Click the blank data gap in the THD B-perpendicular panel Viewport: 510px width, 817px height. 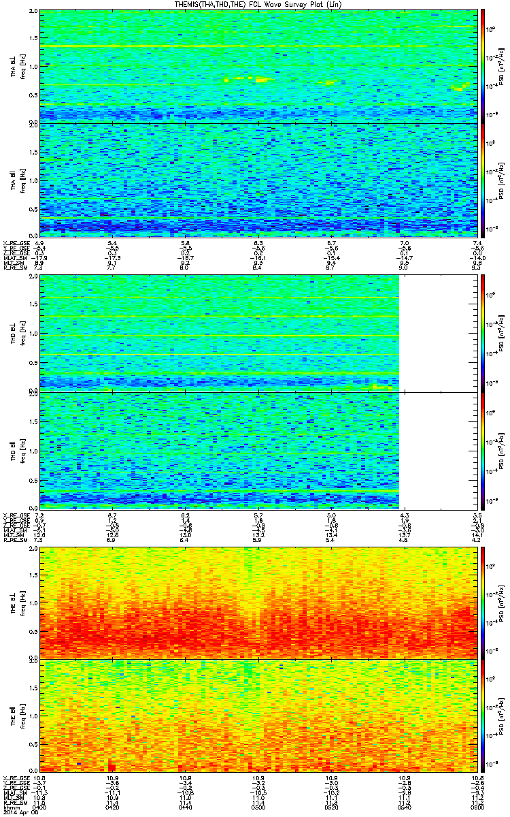coord(437,334)
